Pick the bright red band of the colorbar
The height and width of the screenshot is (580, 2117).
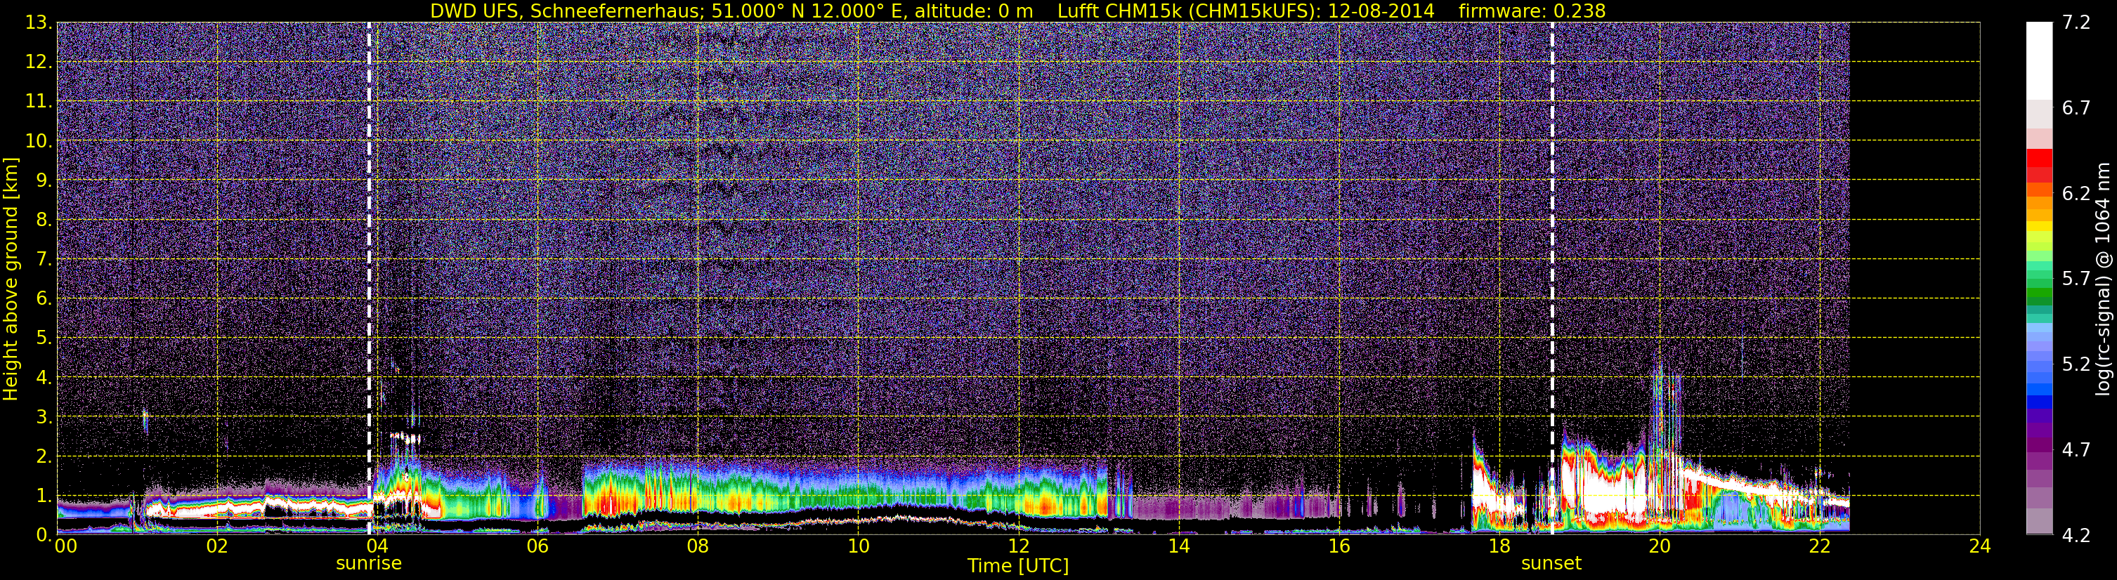tap(2039, 158)
